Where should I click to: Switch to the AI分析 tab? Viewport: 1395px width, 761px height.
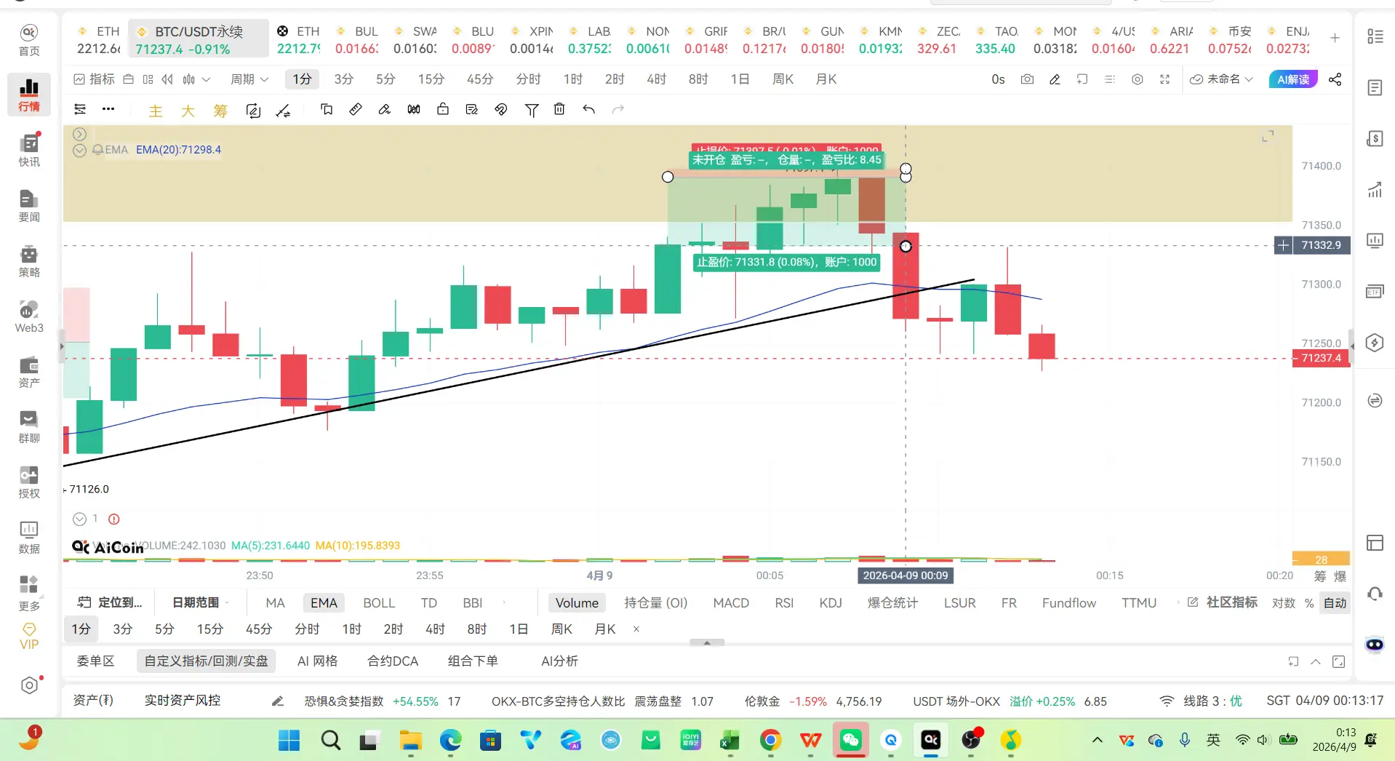click(x=559, y=661)
